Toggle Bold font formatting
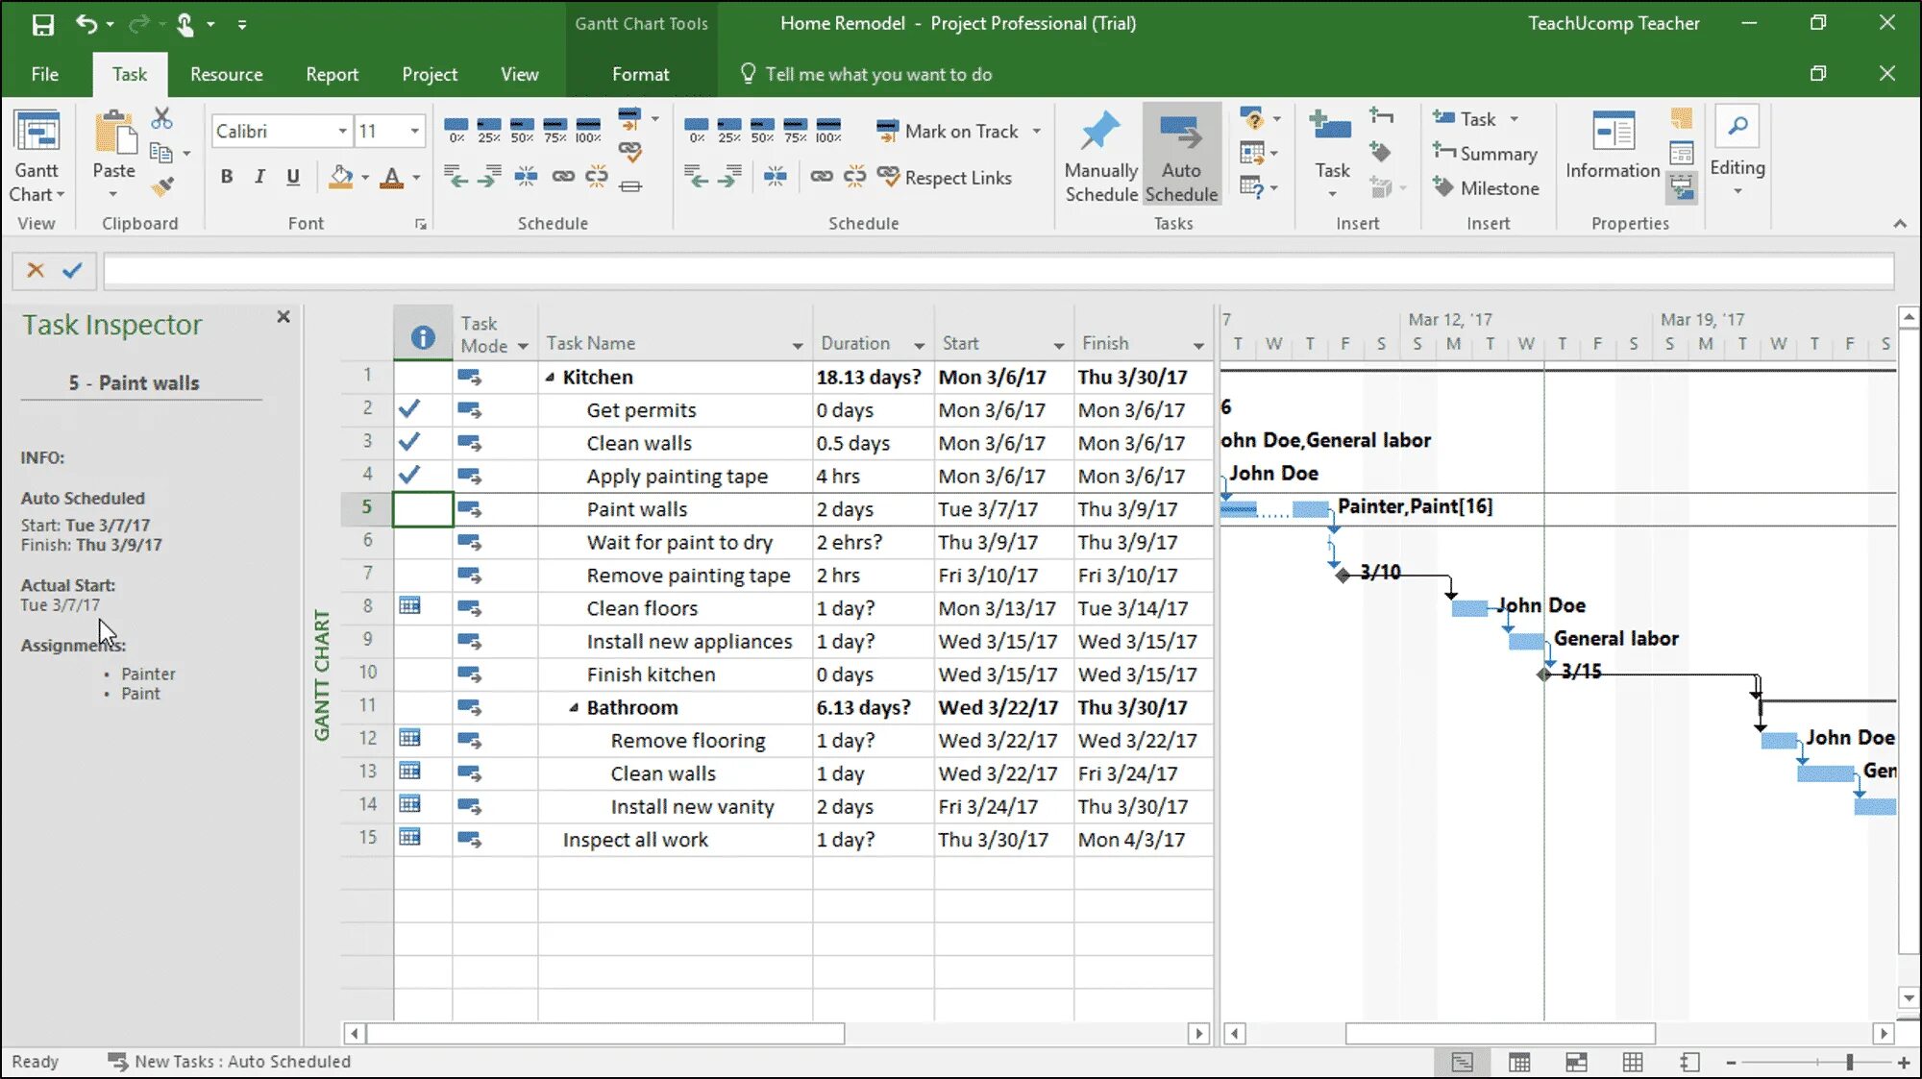Screen dimensions: 1922x1079 pos(227,177)
